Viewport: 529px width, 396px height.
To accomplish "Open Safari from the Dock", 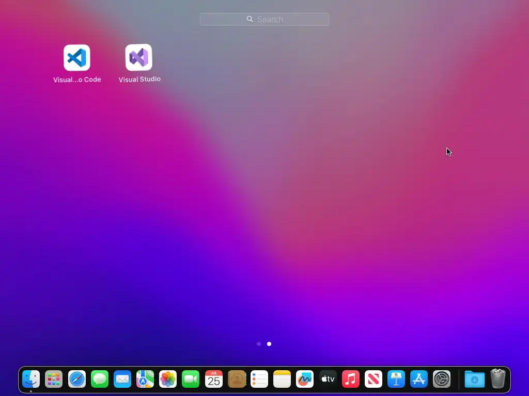I will 77,379.
